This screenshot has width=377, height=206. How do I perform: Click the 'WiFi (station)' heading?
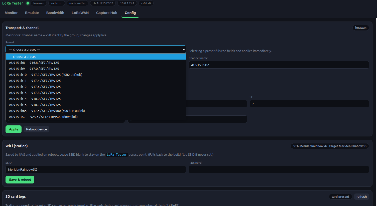click(x=17, y=146)
